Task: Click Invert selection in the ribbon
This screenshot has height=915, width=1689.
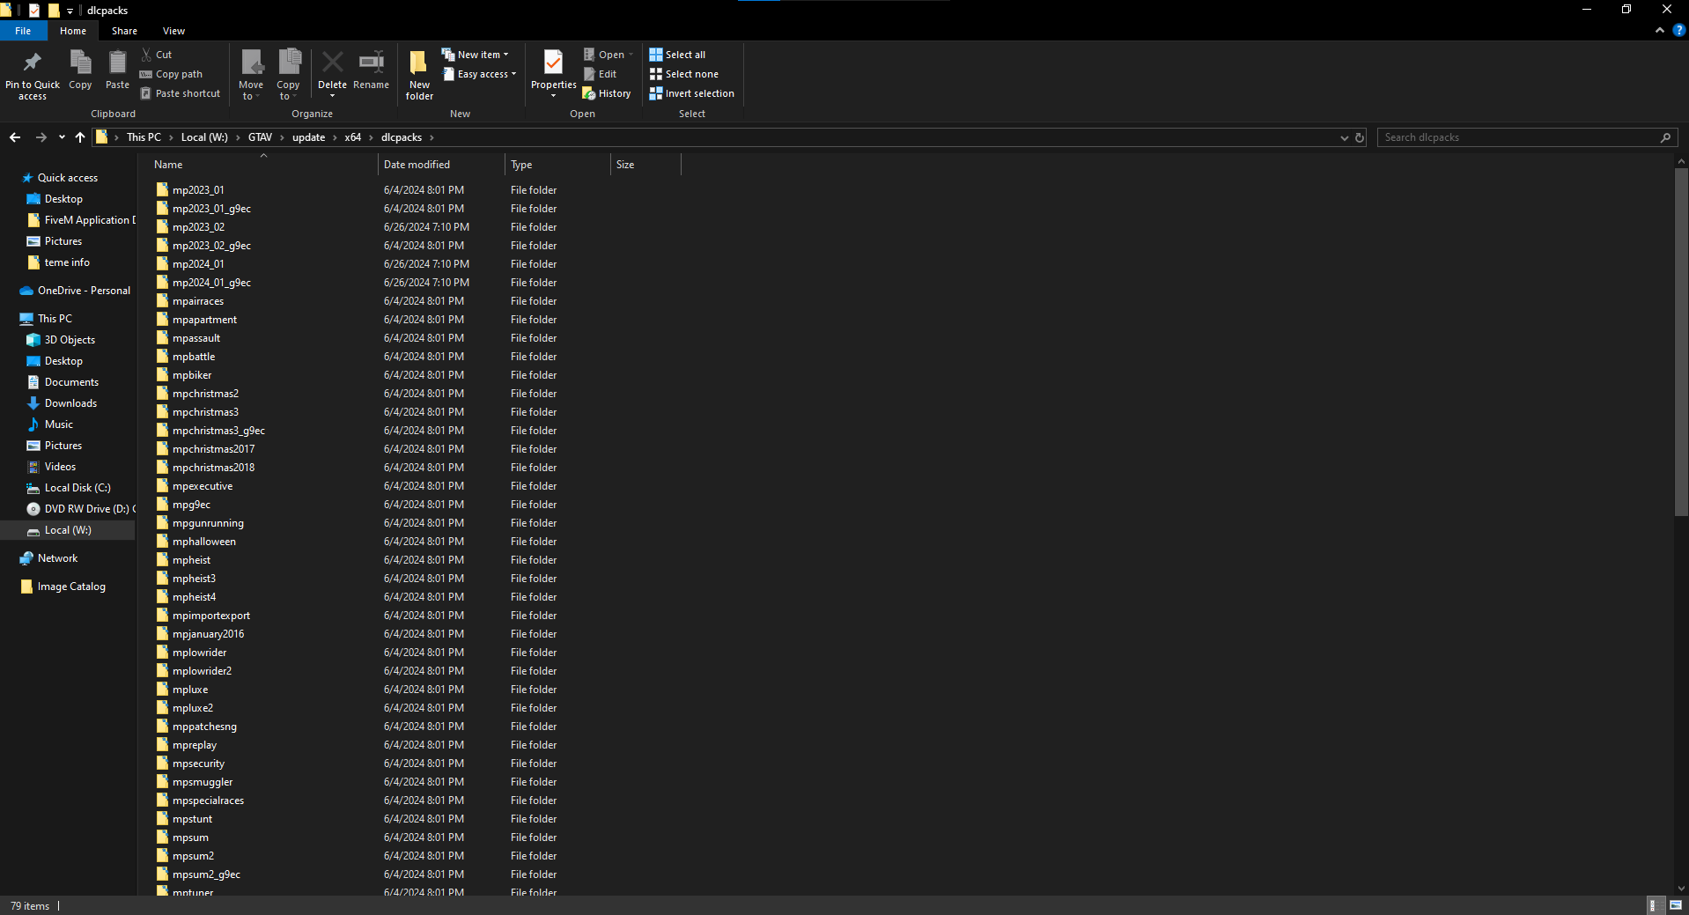Action: click(691, 93)
